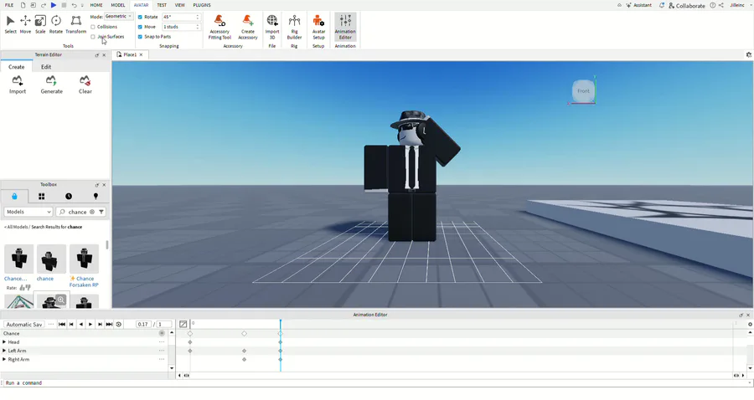
Task: Open the Automatic Sav animation name dropdown
Action: 24,324
